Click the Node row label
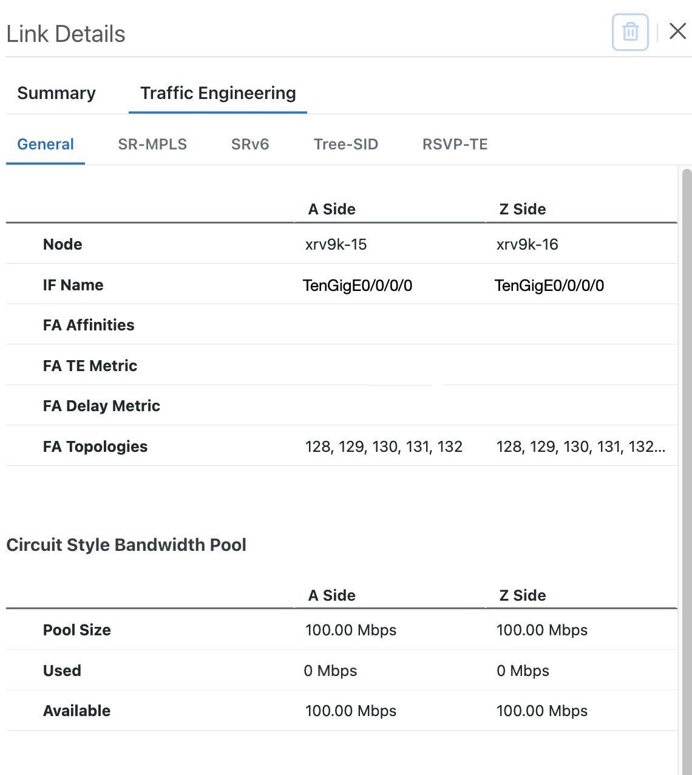This screenshot has width=692, height=775. (63, 244)
